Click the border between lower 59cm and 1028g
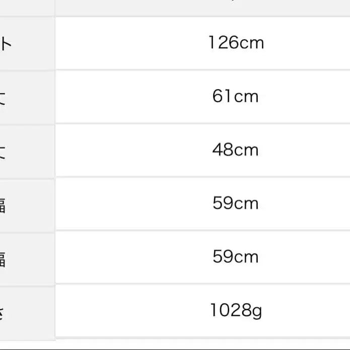 [x=201, y=284]
